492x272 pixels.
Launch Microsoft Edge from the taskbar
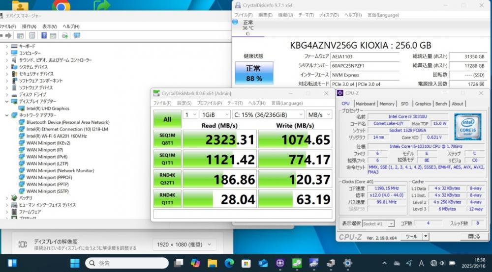pos(229,263)
